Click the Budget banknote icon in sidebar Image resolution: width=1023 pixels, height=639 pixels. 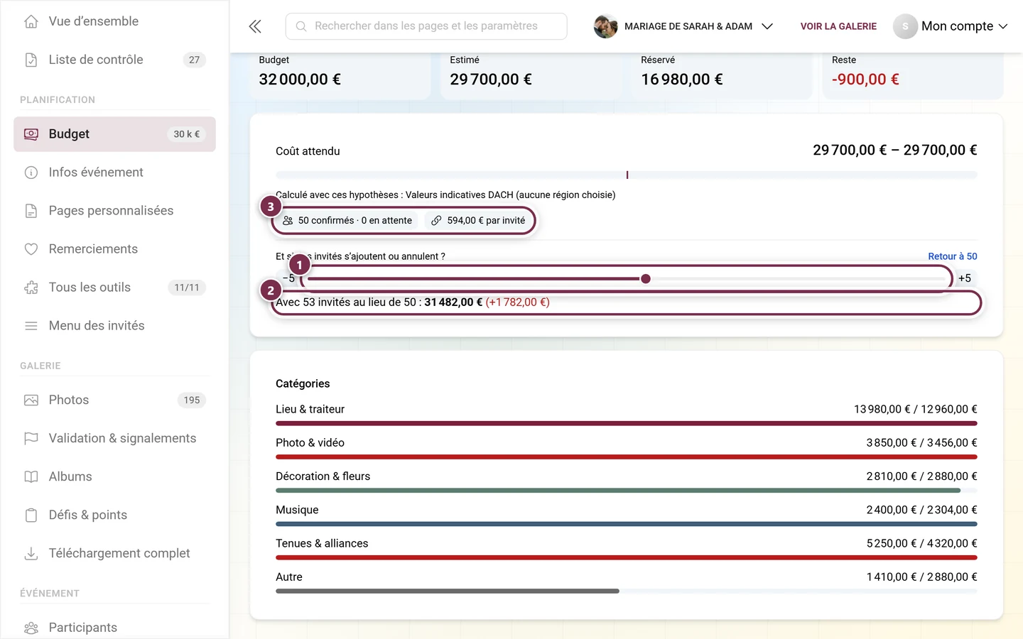pyautogui.click(x=31, y=133)
